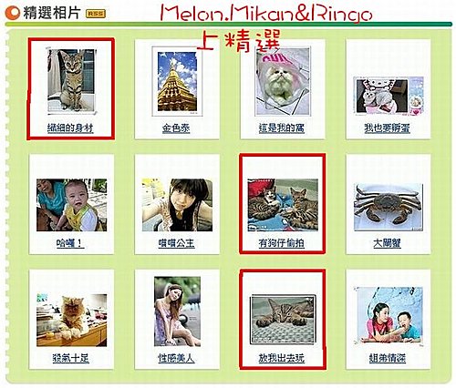Open the 哈囉！ caption link
Viewport: 456px width, 388px height.
[x=70, y=243]
